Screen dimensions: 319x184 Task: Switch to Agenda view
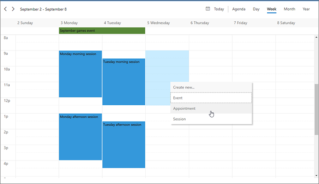coord(239,9)
